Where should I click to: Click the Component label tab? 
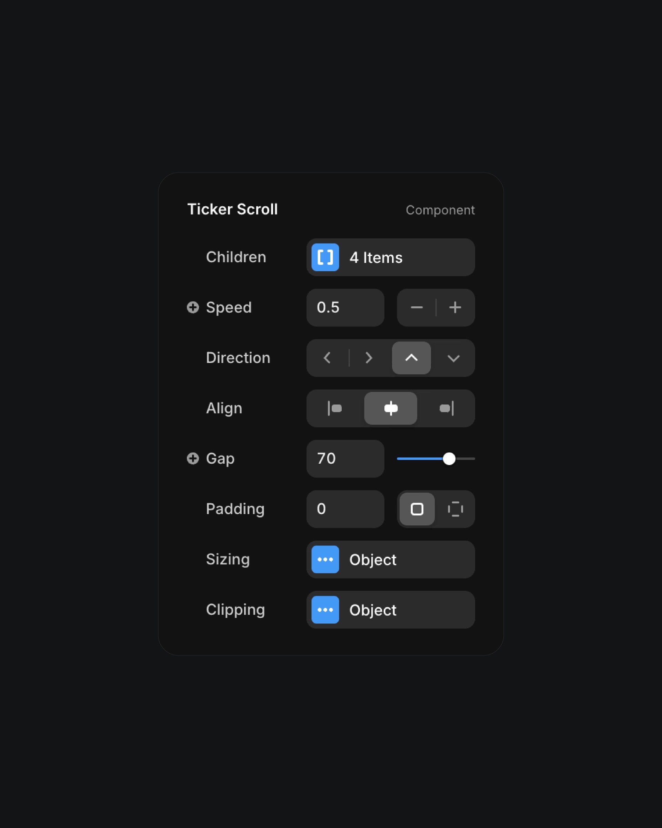(x=440, y=209)
